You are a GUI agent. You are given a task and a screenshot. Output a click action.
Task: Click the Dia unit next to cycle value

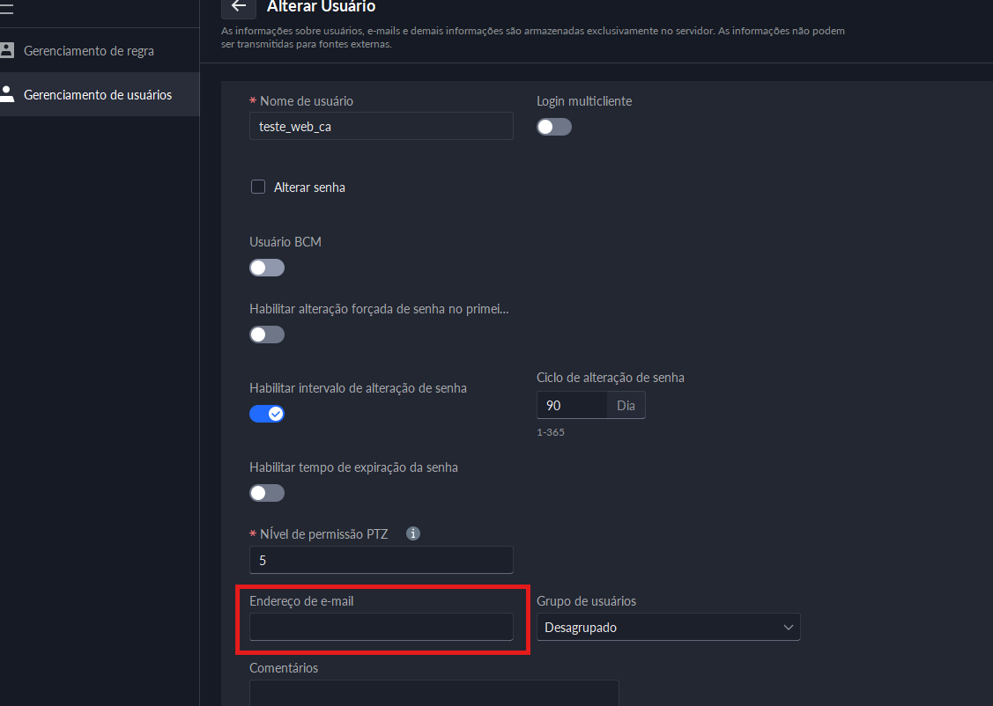626,405
